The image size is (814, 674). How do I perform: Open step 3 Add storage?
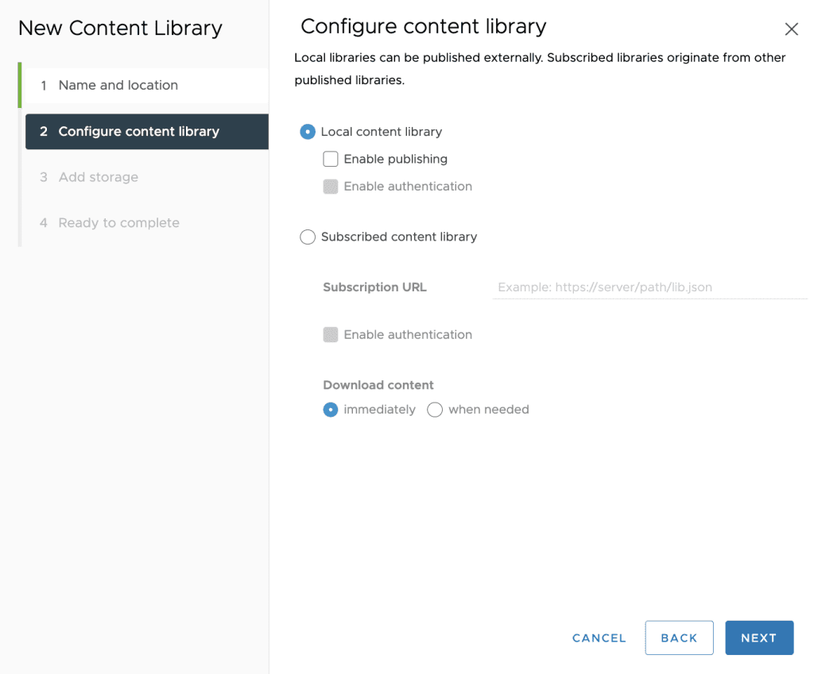point(146,177)
